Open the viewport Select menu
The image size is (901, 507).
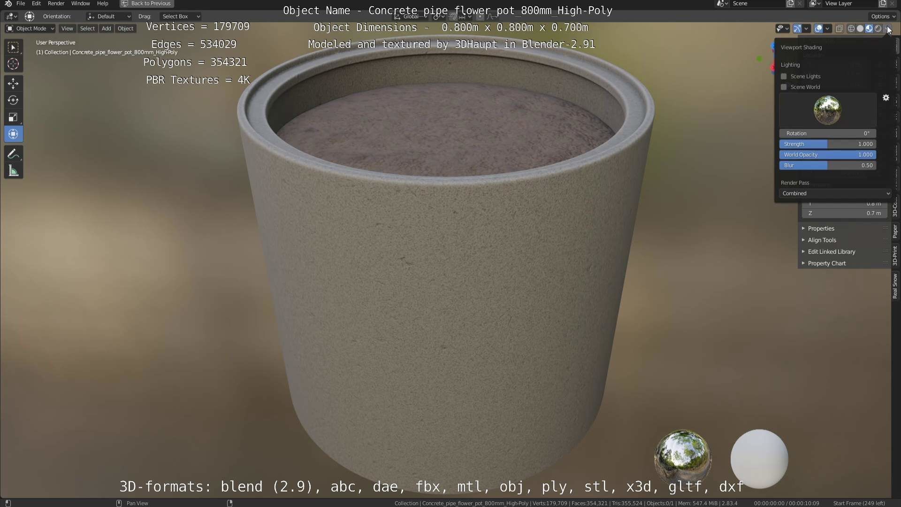(87, 29)
